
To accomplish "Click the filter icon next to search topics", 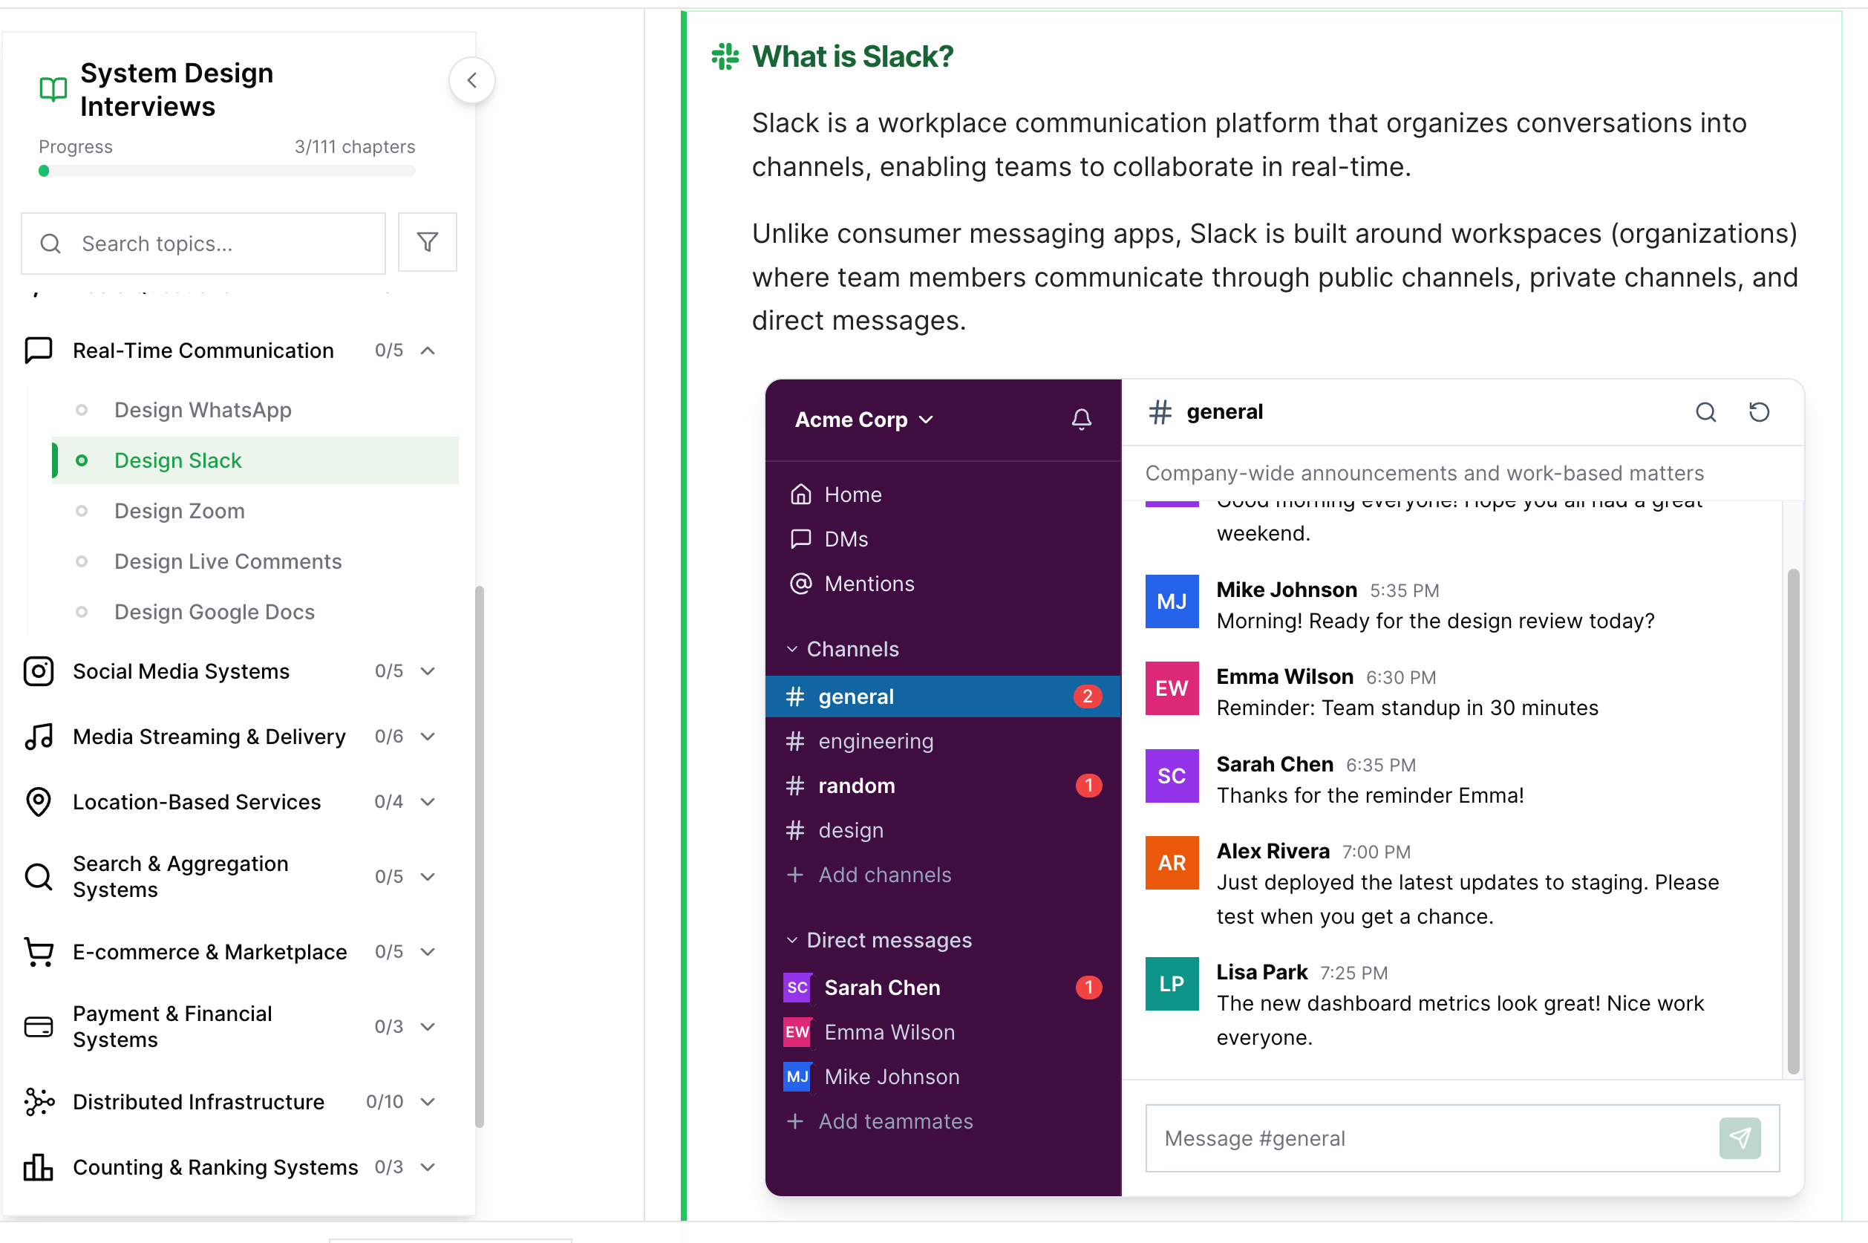I will 427,242.
